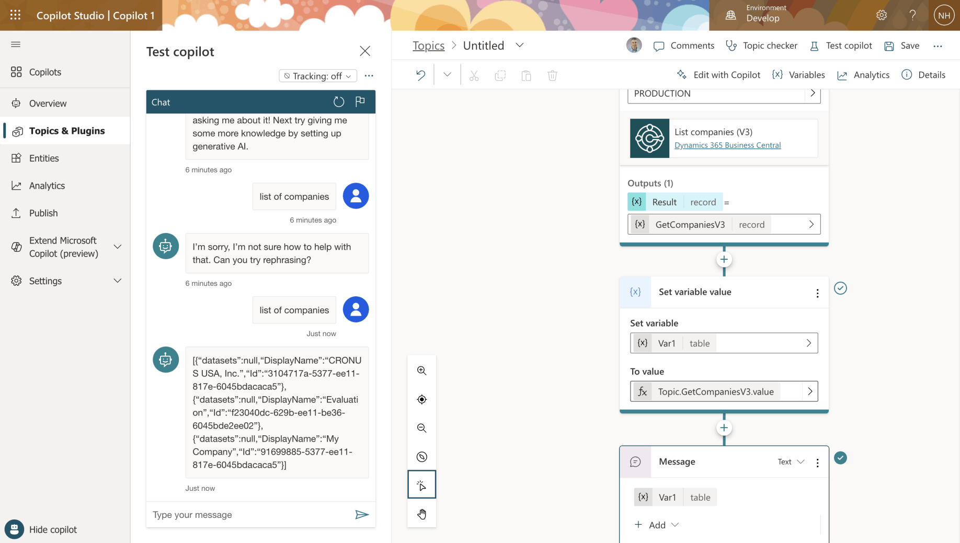Screen dimensions: 960x543
Task: Show topic Details
Action: pos(923,75)
